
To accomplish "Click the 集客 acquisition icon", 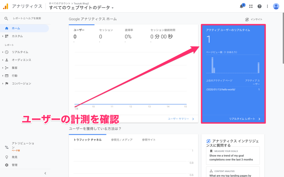I will pos(7,68).
